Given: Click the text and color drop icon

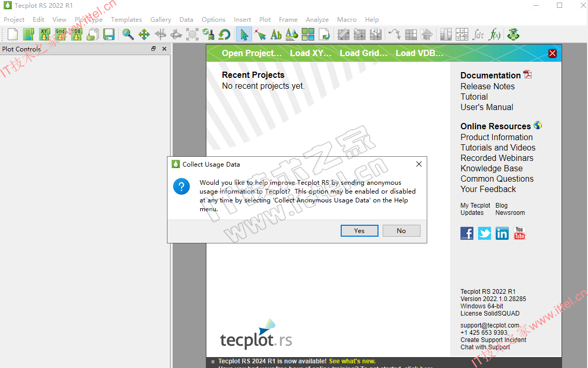Looking at the screenshot, I should [x=292, y=35].
